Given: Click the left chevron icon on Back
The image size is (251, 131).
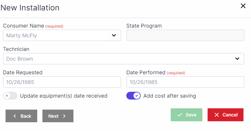Looking at the screenshot, I should (15, 116).
